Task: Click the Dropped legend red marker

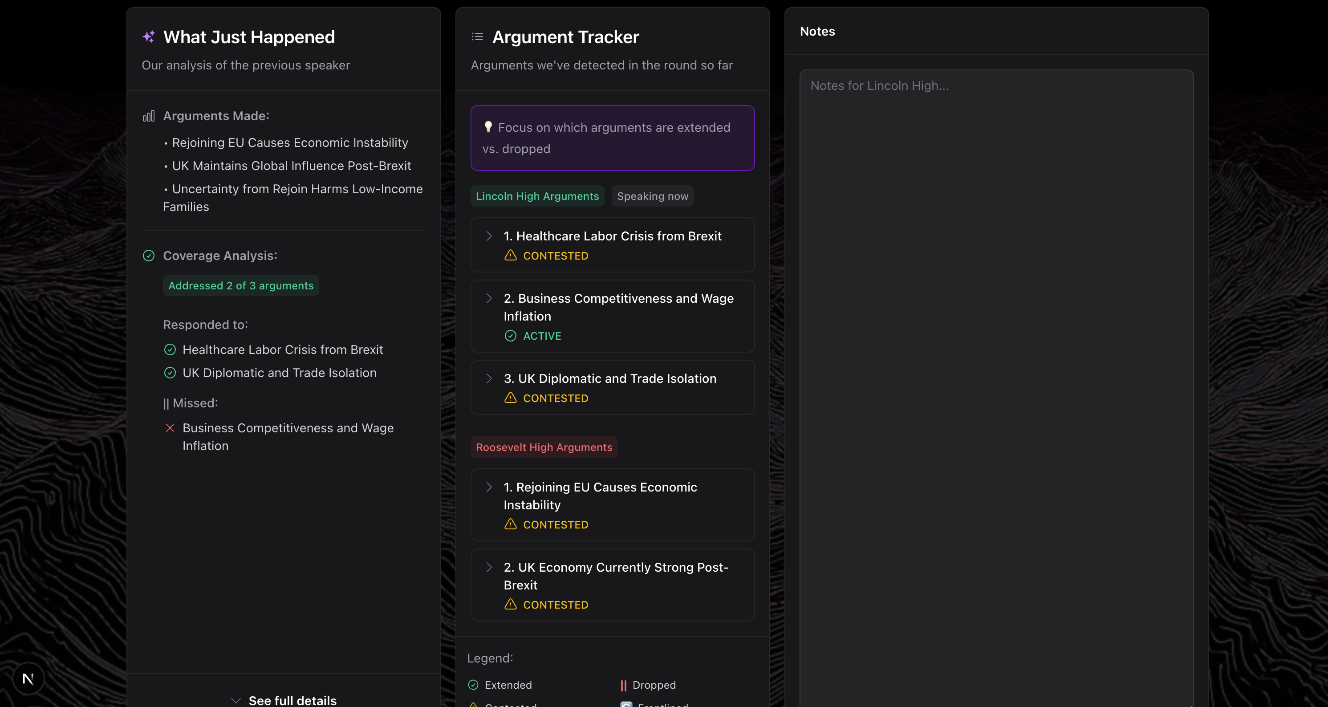Action: [623, 685]
